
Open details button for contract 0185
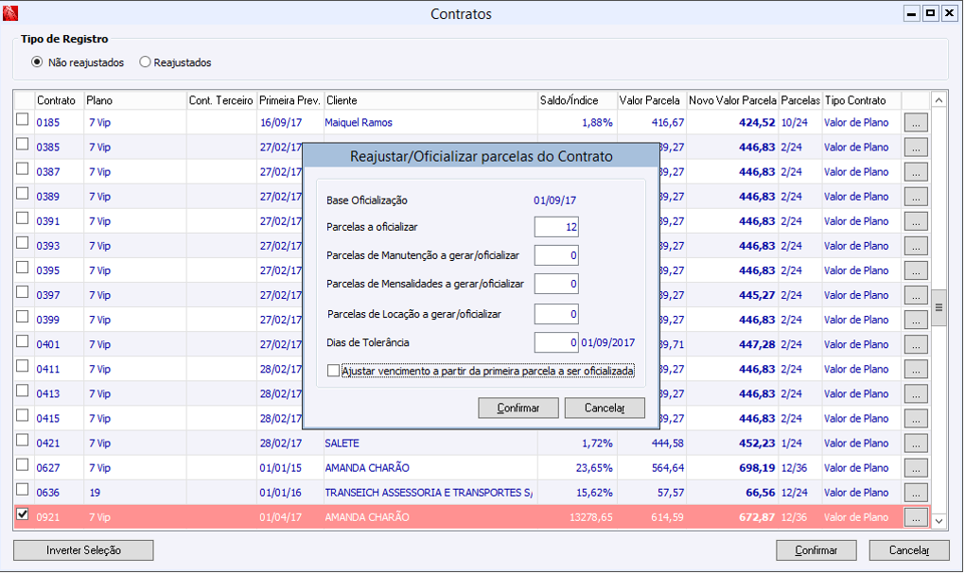tap(915, 123)
